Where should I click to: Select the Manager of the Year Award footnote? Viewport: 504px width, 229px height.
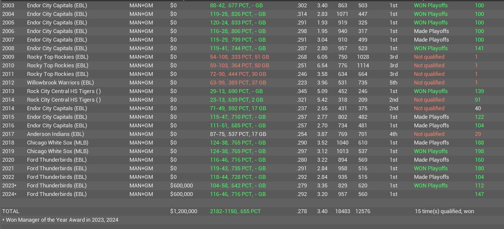(60, 220)
